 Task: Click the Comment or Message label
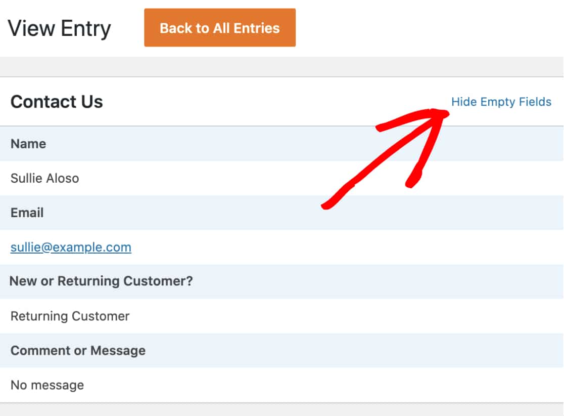coord(78,350)
